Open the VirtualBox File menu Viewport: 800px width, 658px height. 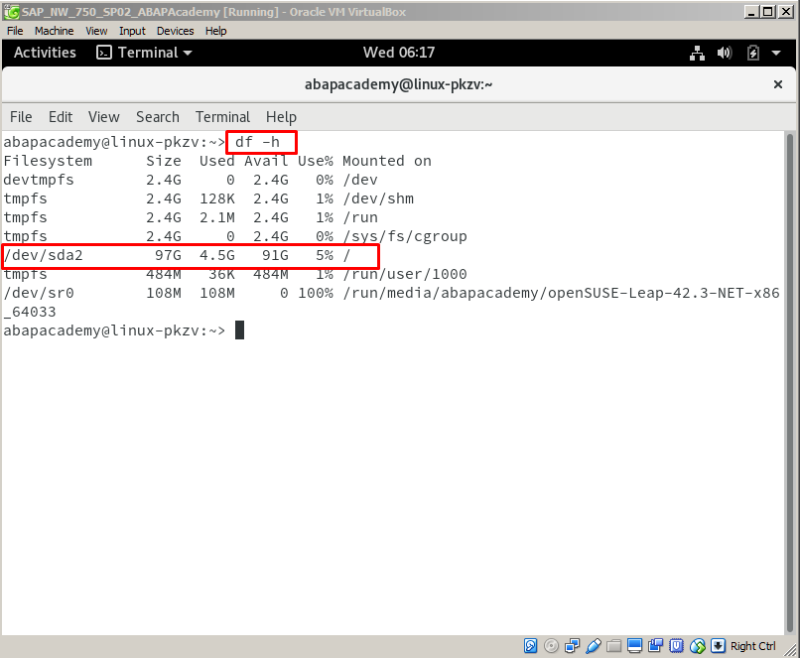tap(15, 31)
